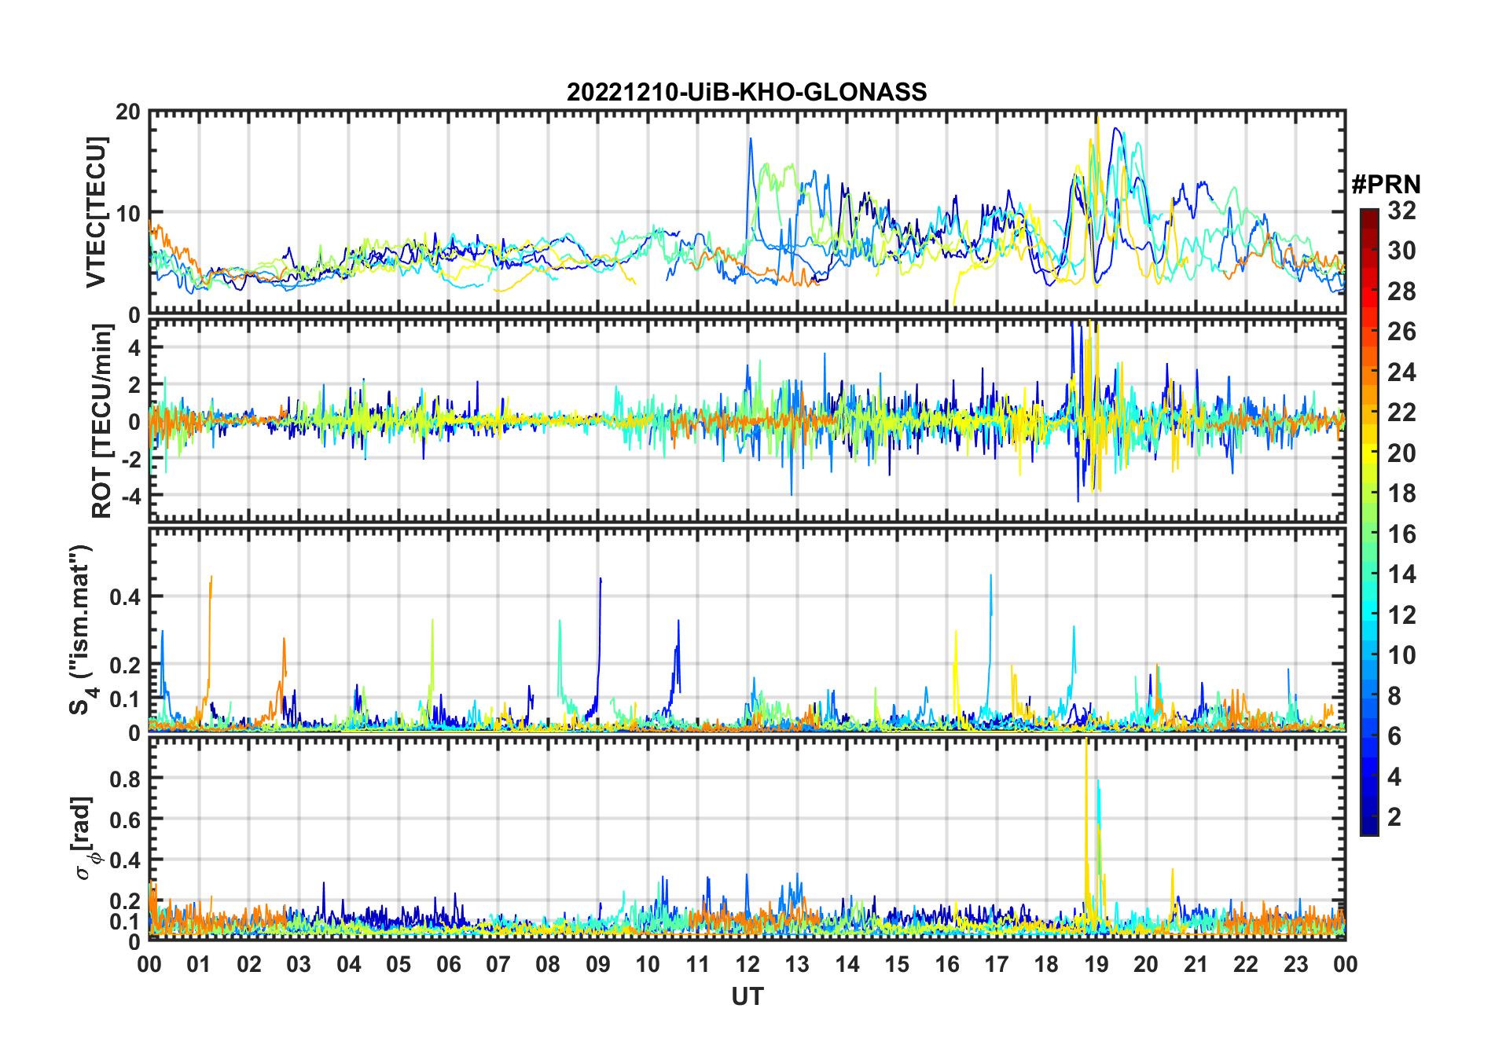Click the colorbar tick label 30

point(1401,251)
